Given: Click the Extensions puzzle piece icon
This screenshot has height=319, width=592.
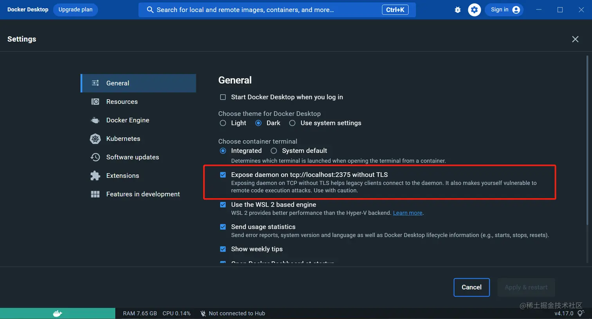Looking at the screenshot, I should click(x=95, y=176).
